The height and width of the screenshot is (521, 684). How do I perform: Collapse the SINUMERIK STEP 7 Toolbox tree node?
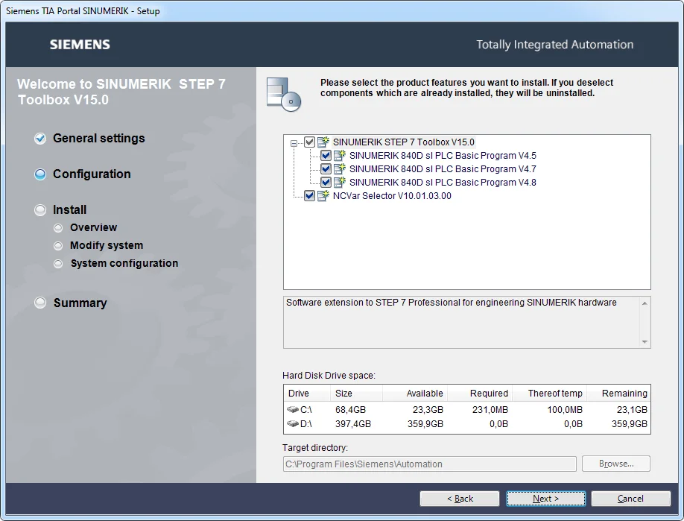(x=294, y=142)
